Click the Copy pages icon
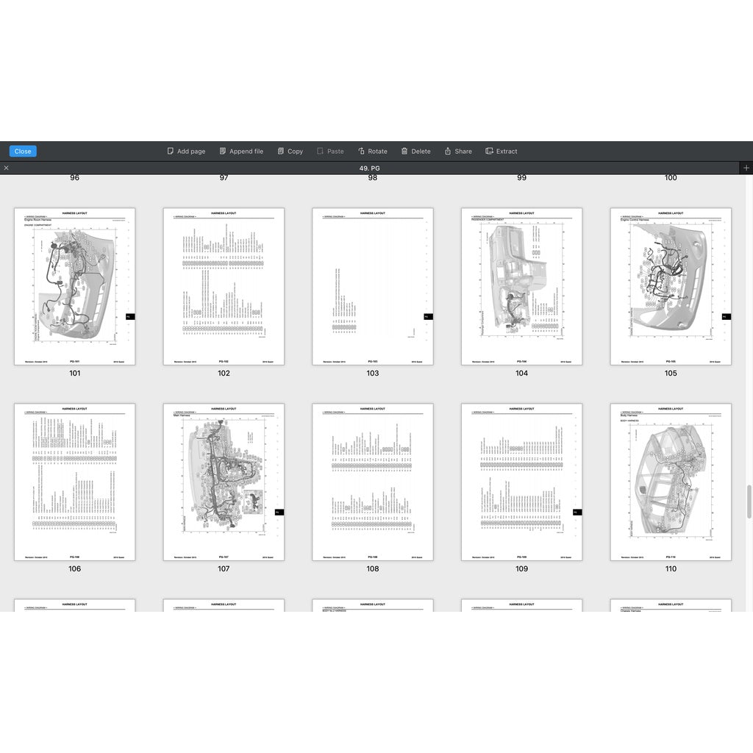 point(281,151)
